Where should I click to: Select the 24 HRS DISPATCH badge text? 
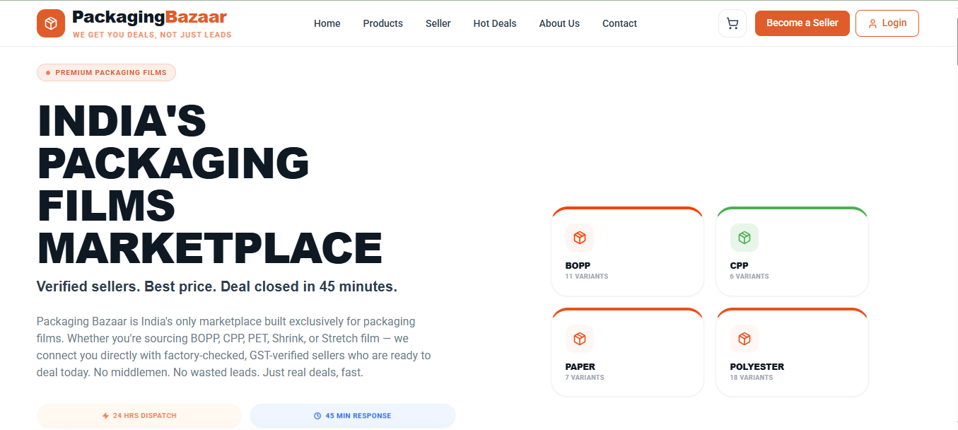click(x=145, y=416)
